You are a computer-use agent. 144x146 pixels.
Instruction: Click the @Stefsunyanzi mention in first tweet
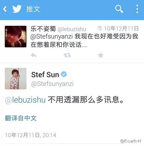pyautogui.click(x=52, y=37)
